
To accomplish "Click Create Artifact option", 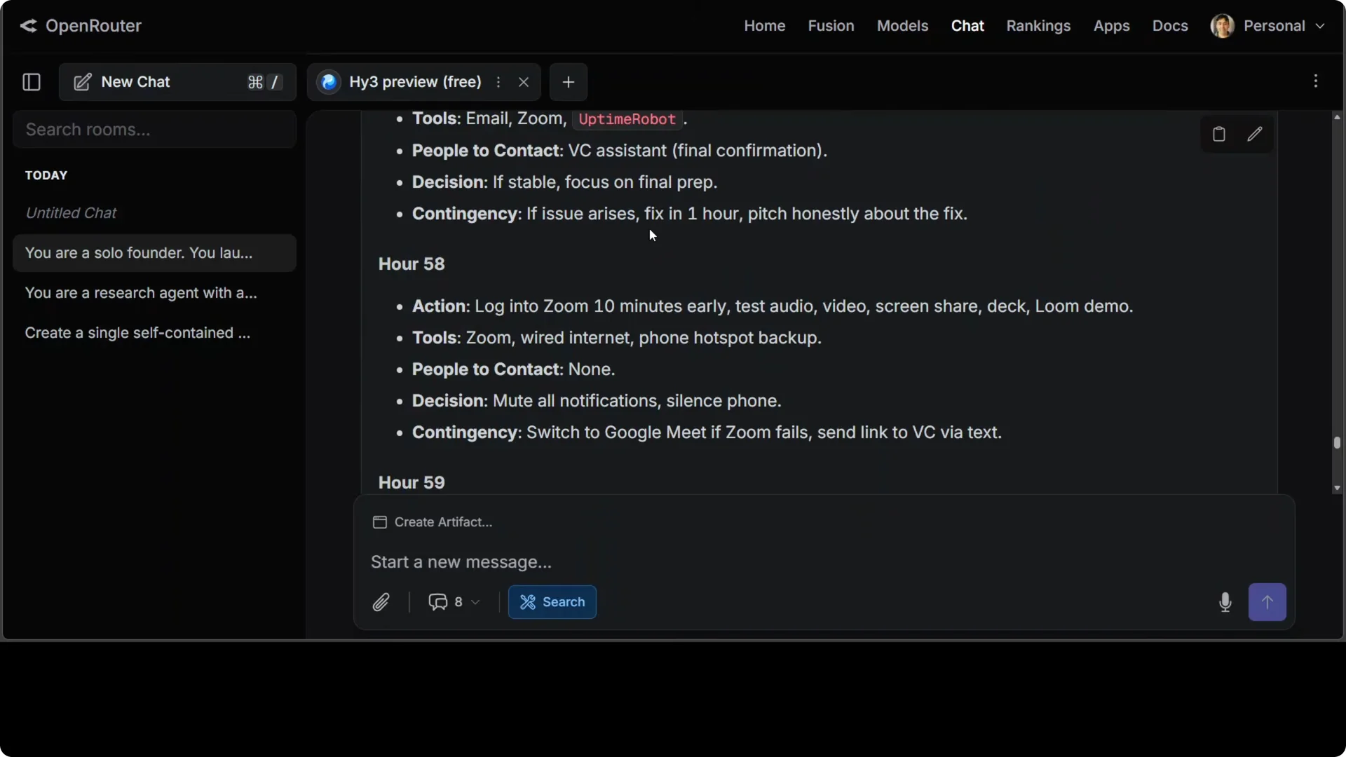I will (433, 522).
